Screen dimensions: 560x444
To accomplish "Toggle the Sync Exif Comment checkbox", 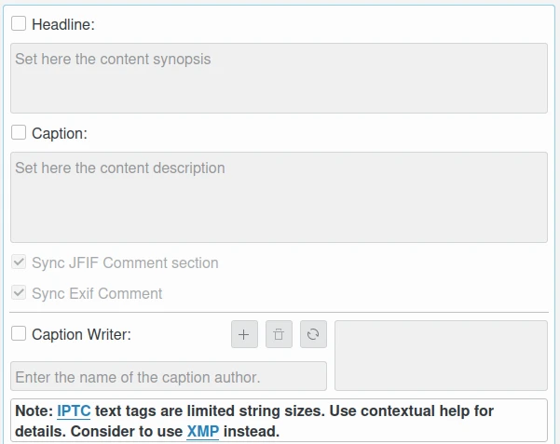I will click(19, 293).
